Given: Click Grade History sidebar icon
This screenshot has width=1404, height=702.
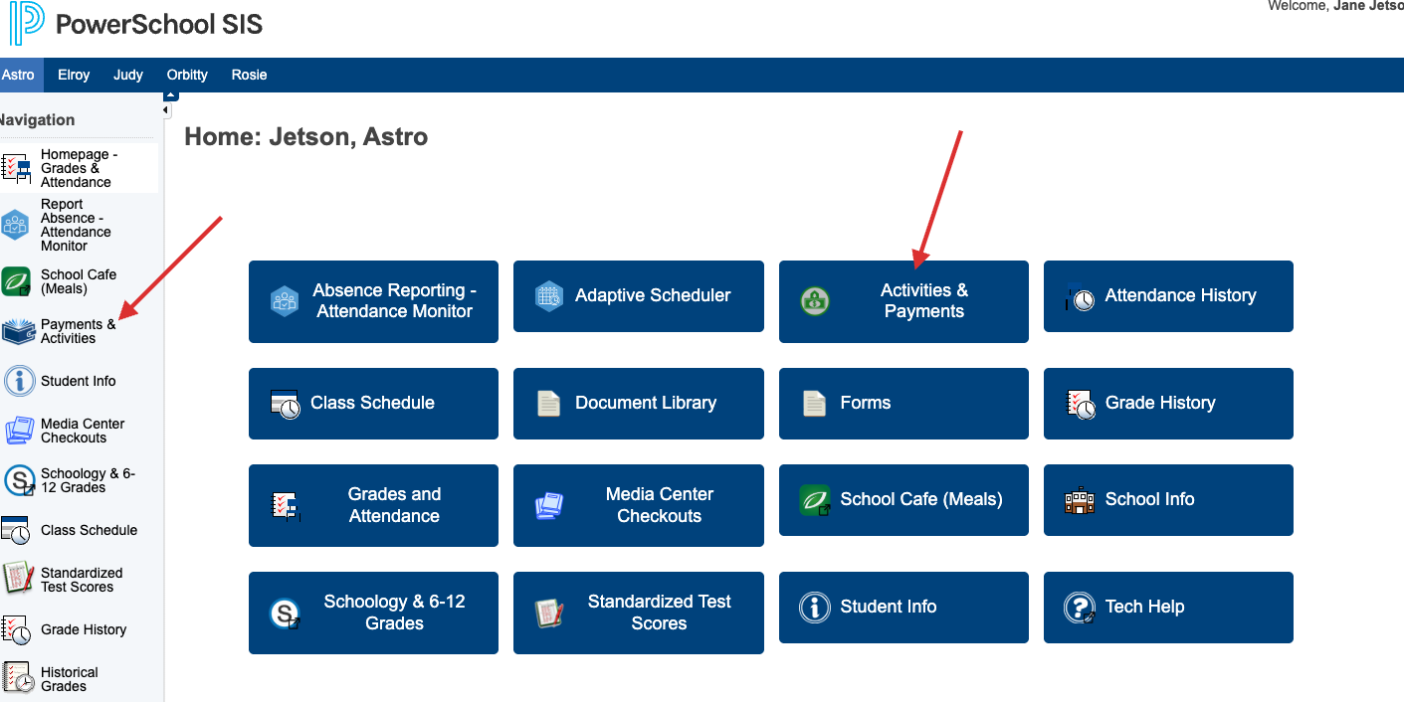Looking at the screenshot, I should click(16, 629).
